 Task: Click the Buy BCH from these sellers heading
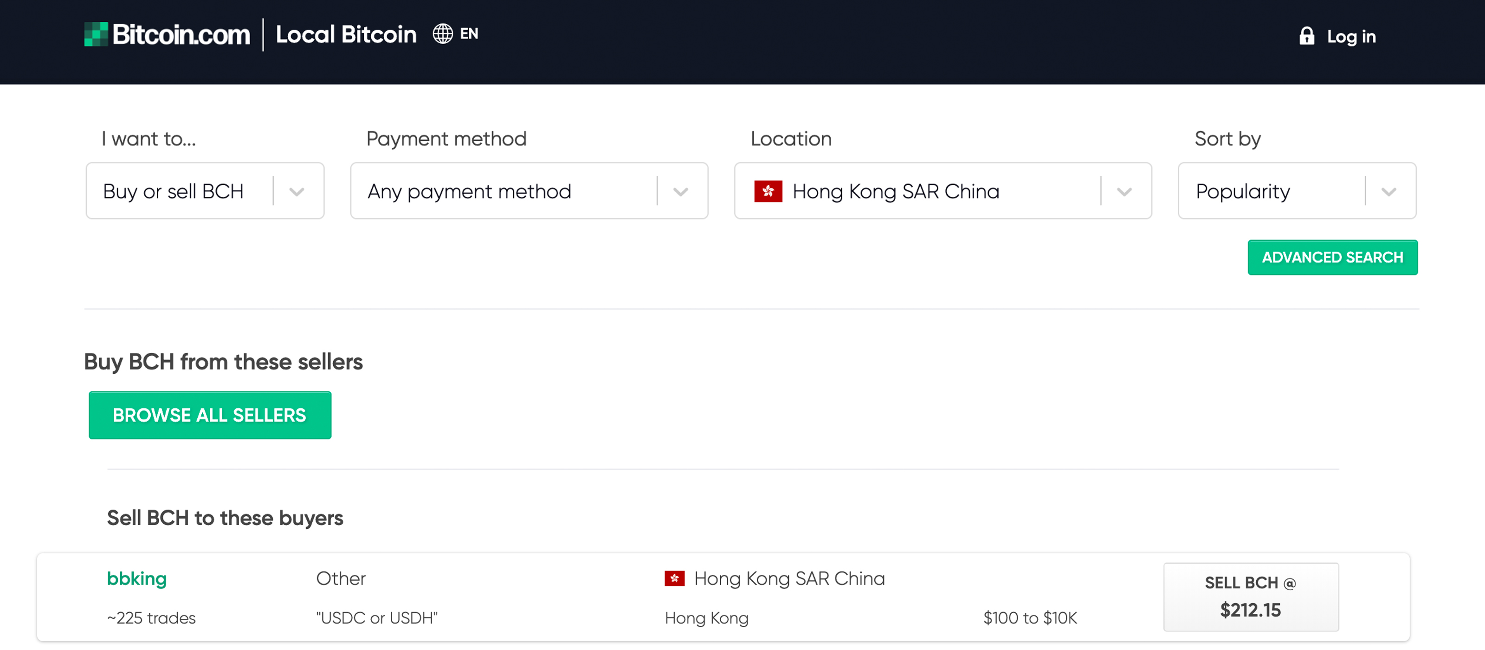223,362
